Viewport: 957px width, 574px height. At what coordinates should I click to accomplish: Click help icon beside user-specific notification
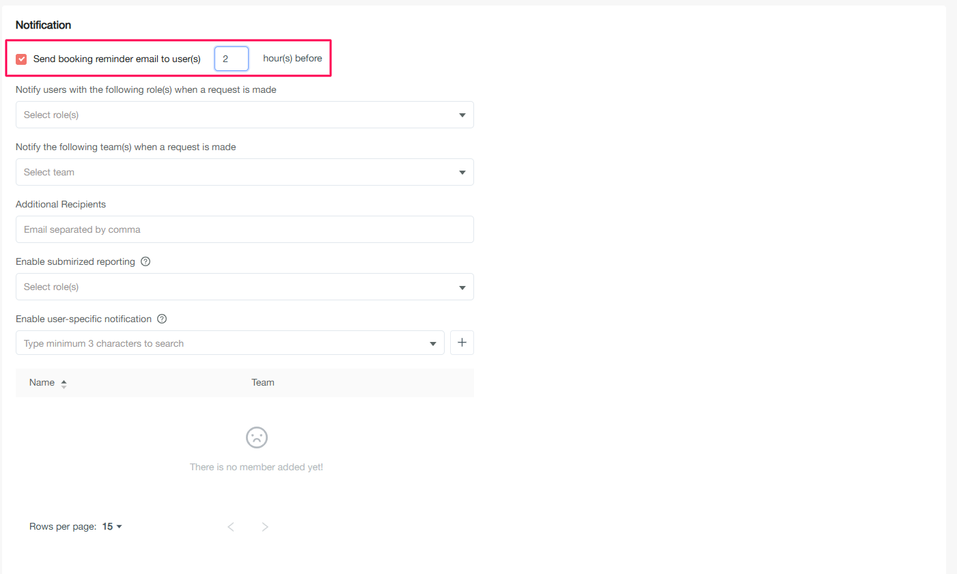pos(162,319)
